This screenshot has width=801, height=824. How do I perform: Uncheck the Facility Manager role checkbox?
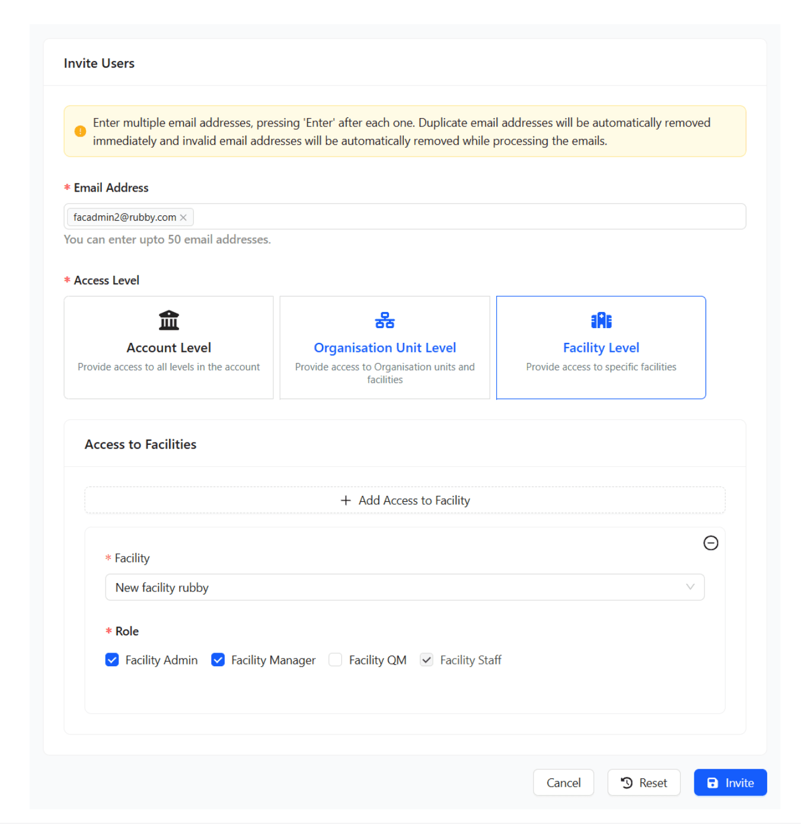218,660
